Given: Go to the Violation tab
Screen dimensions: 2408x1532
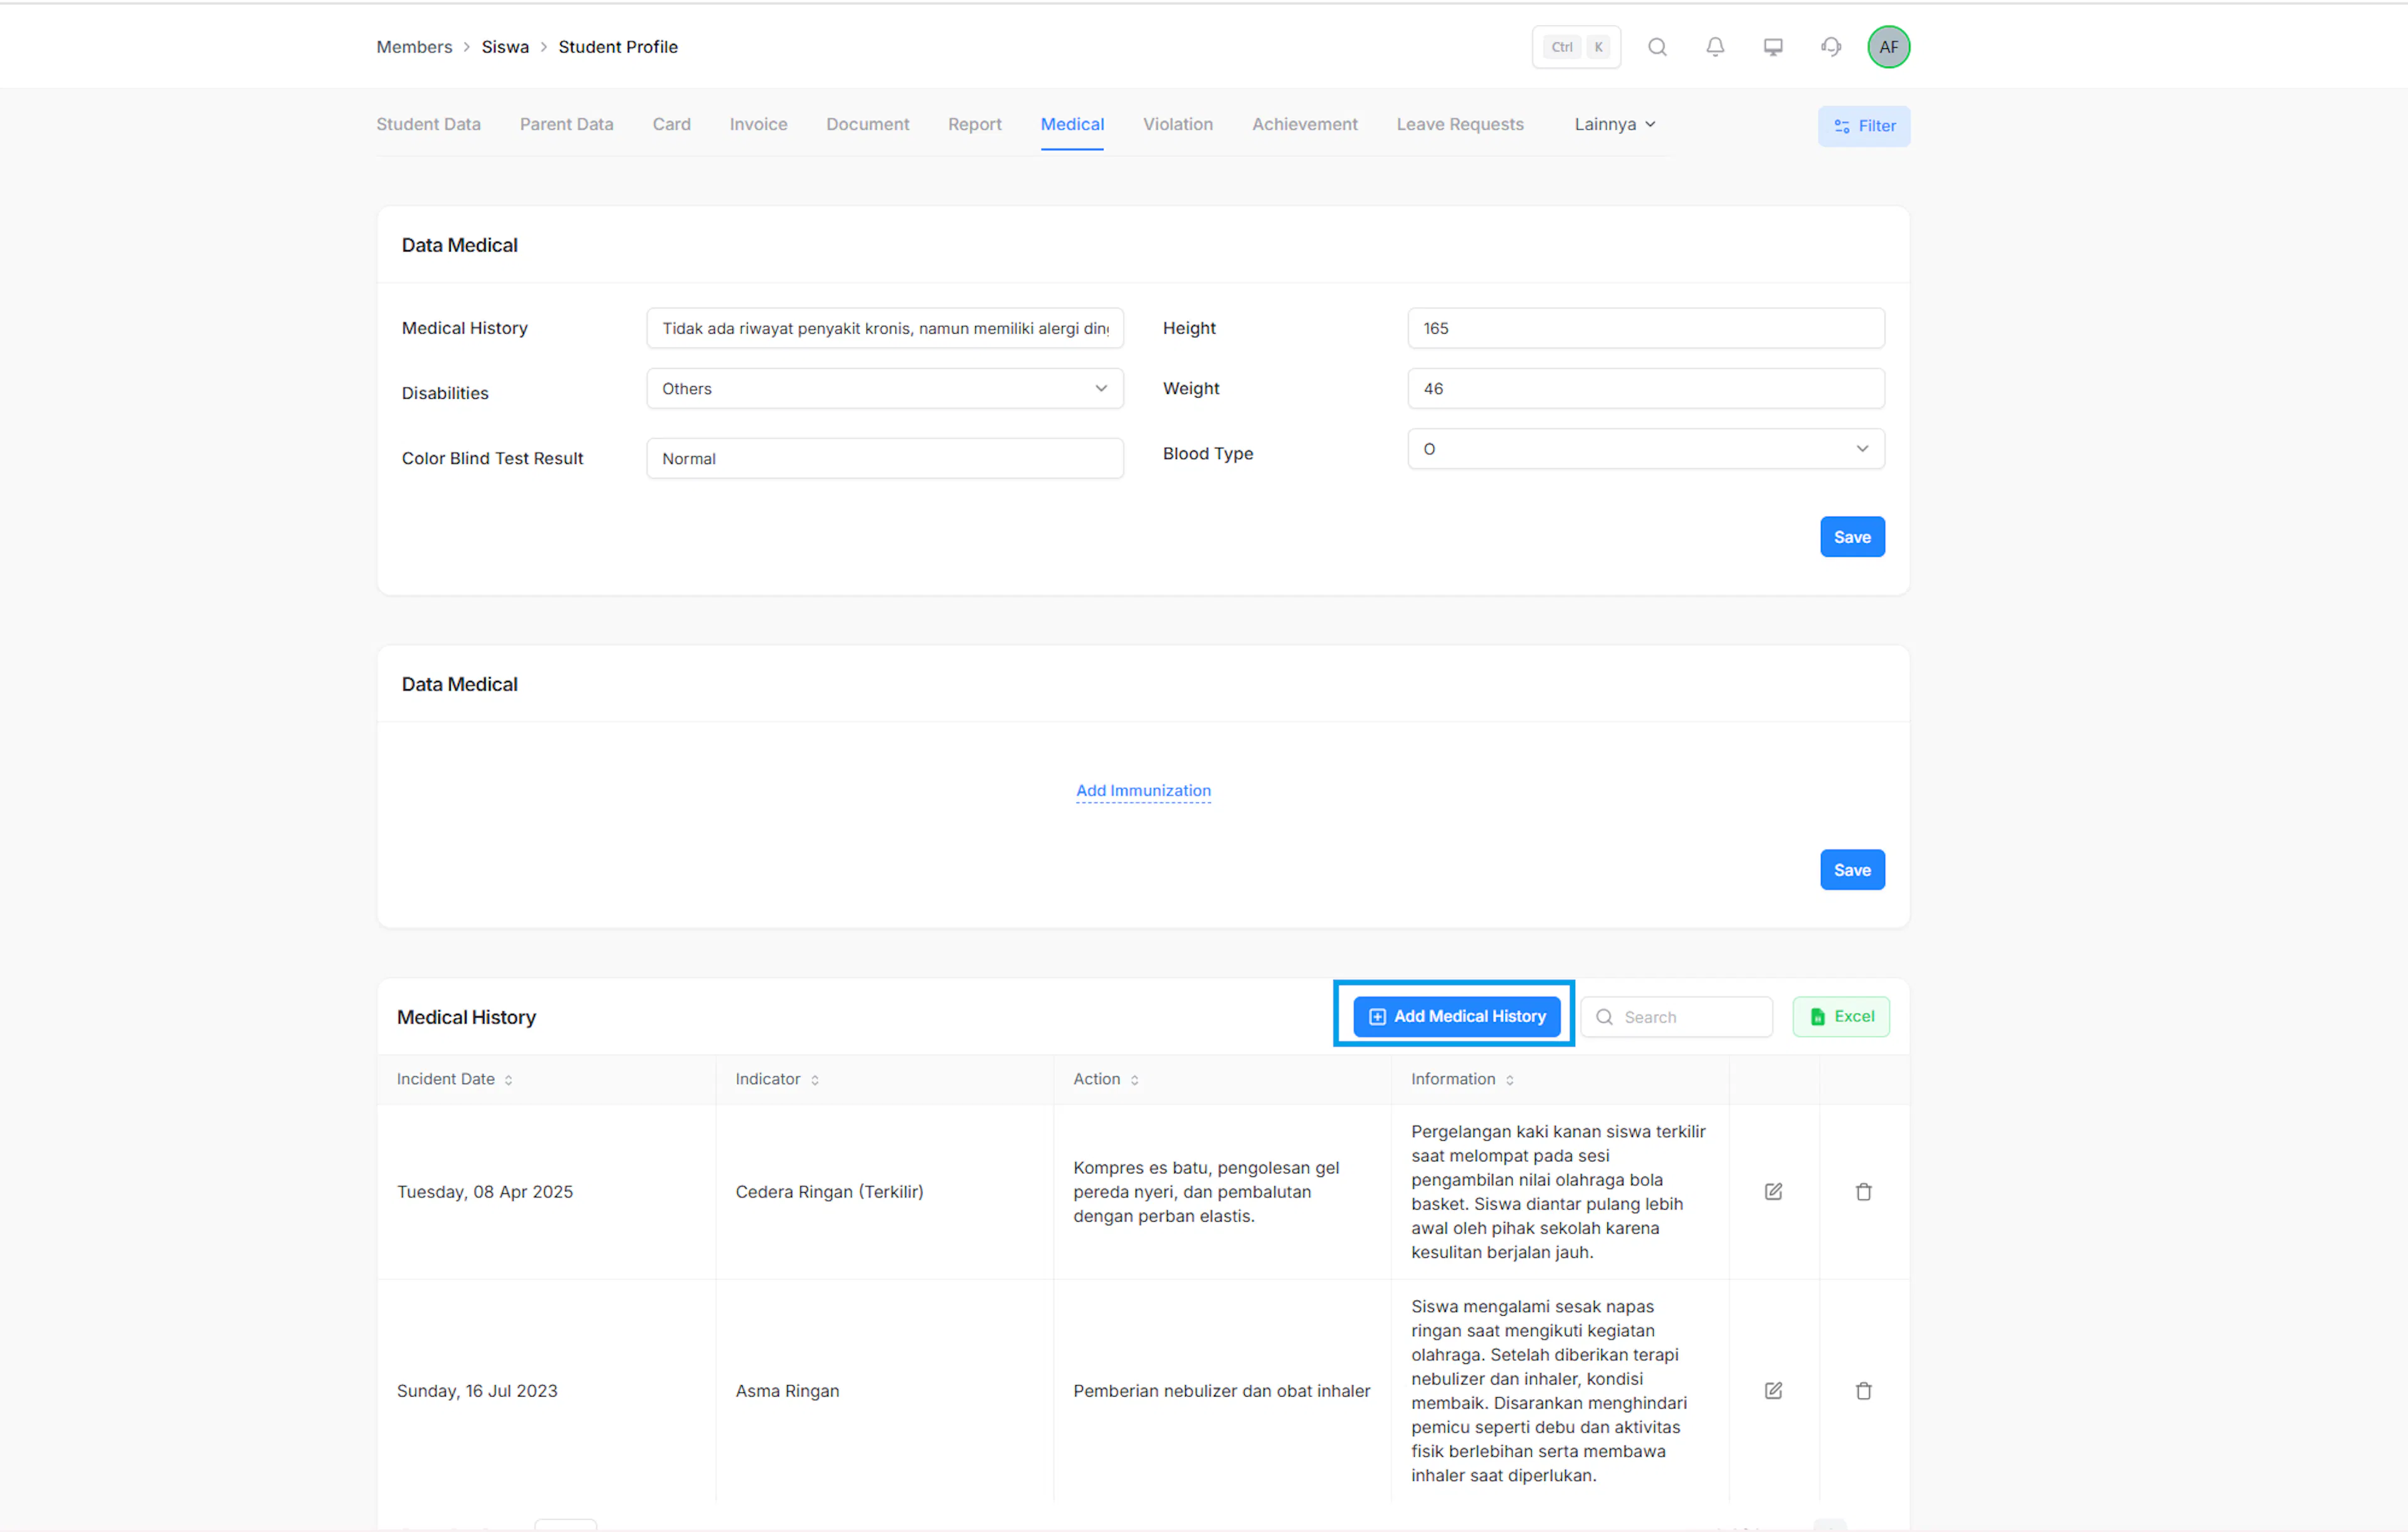Looking at the screenshot, I should 1177,124.
